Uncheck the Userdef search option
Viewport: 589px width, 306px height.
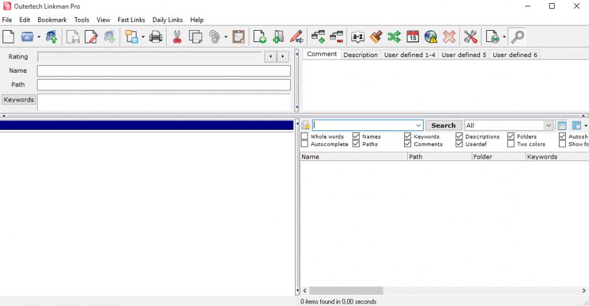click(459, 144)
